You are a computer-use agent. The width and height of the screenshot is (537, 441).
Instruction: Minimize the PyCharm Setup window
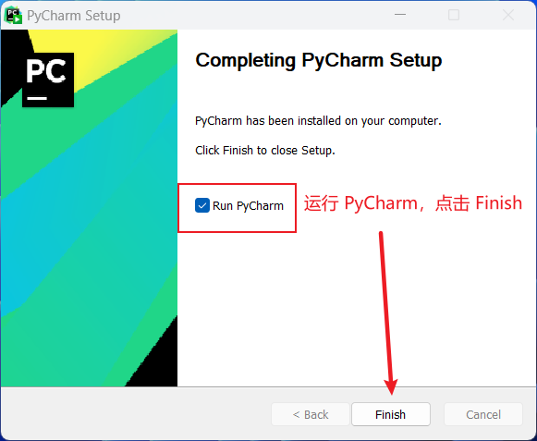400,15
